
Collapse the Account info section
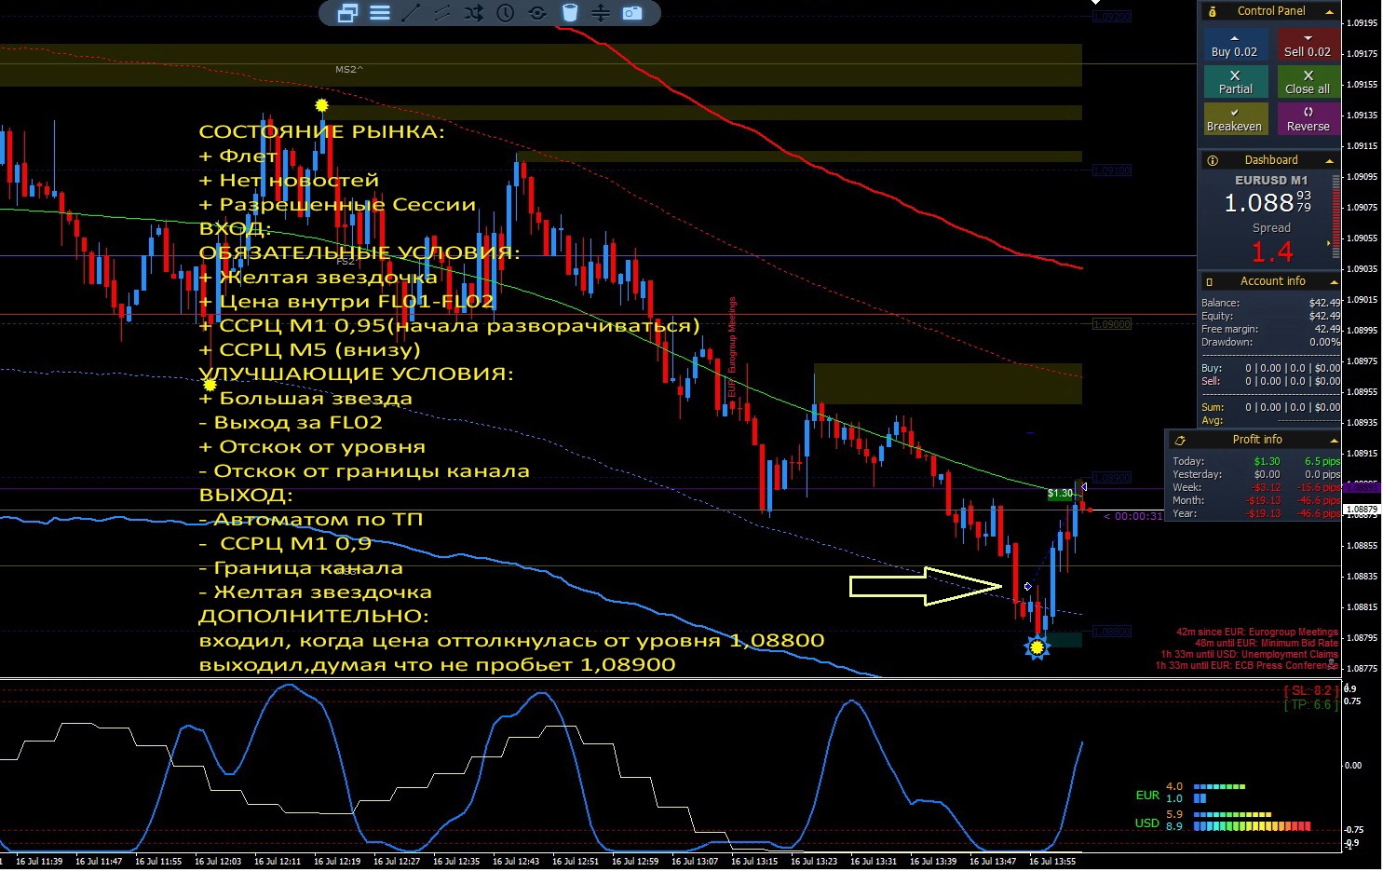(x=1333, y=281)
